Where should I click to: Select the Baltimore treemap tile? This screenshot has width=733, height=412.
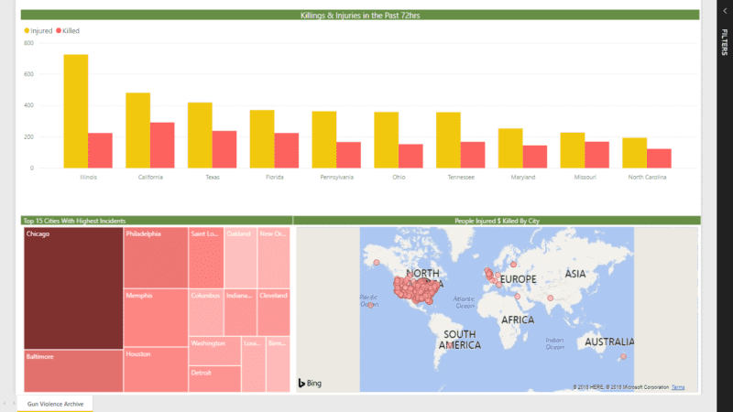(x=73, y=371)
